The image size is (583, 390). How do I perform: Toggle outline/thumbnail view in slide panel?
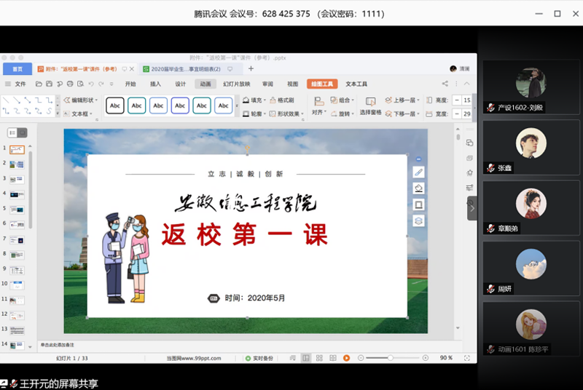(x=13, y=132)
